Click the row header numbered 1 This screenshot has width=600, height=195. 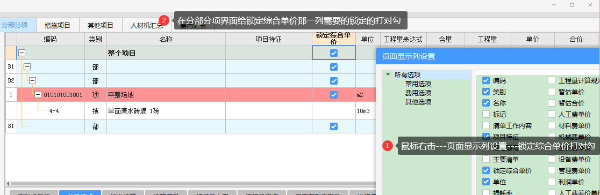coord(11,95)
